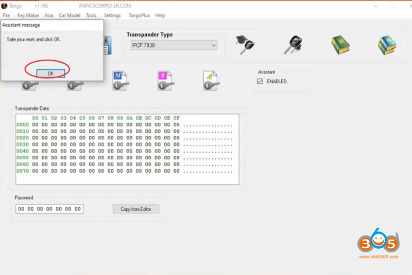Click row address 0060 in hex editor
Image resolution: width=412 pixels, height=275 pixels.
[23, 164]
